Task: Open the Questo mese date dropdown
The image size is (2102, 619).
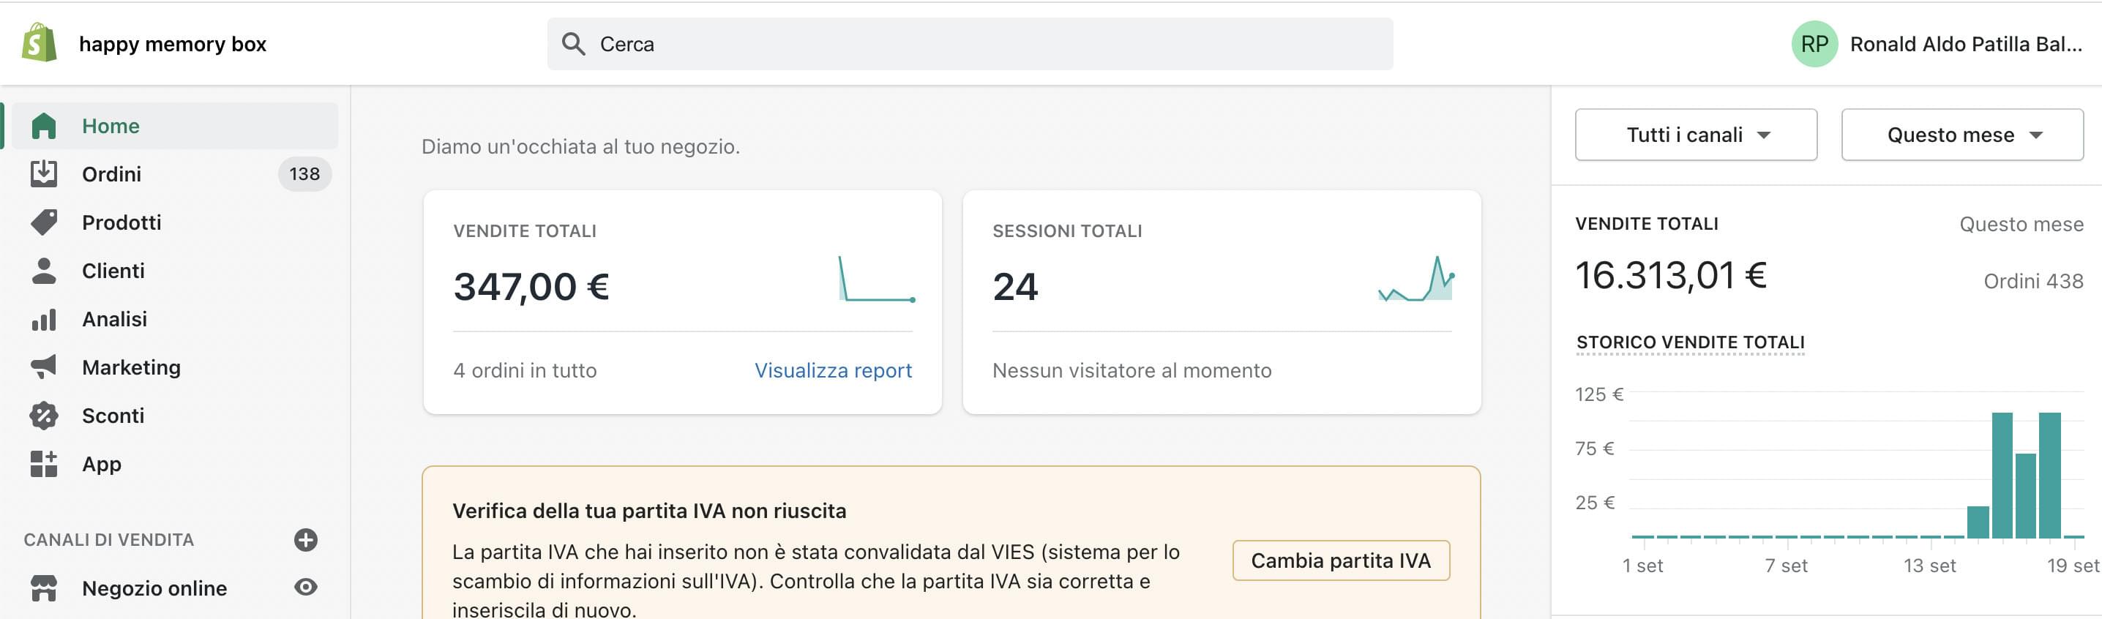Action: (x=1961, y=135)
